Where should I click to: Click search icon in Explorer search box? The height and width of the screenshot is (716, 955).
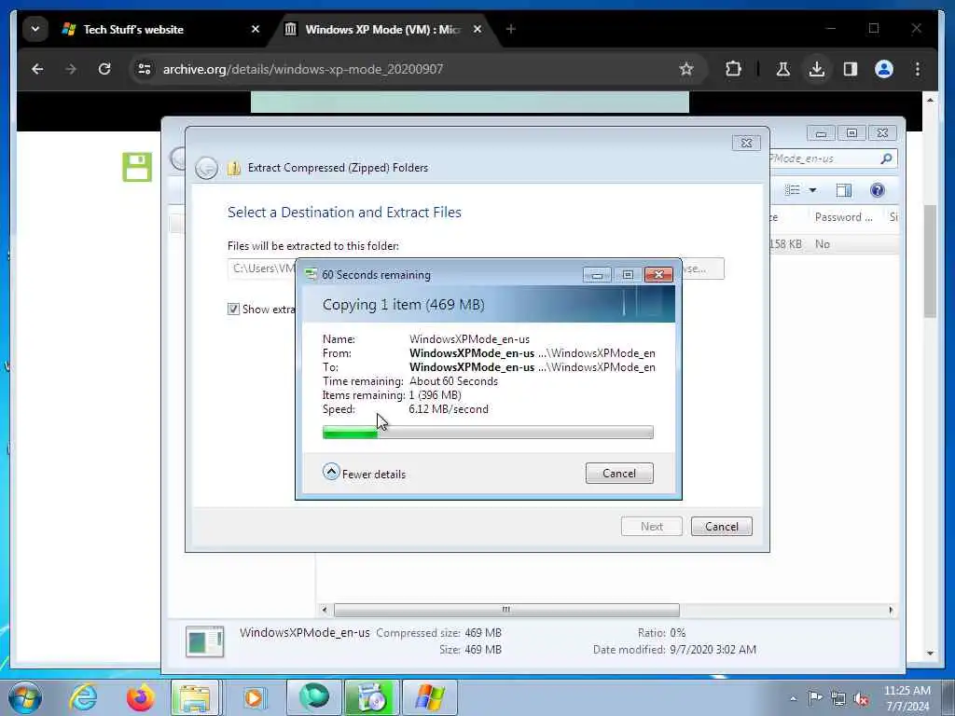tap(886, 158)
